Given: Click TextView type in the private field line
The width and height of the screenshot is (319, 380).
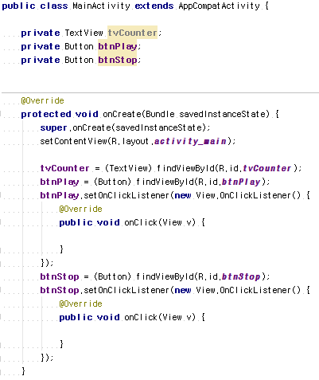Looking at the screenshot, I should [x=84, y=33].
